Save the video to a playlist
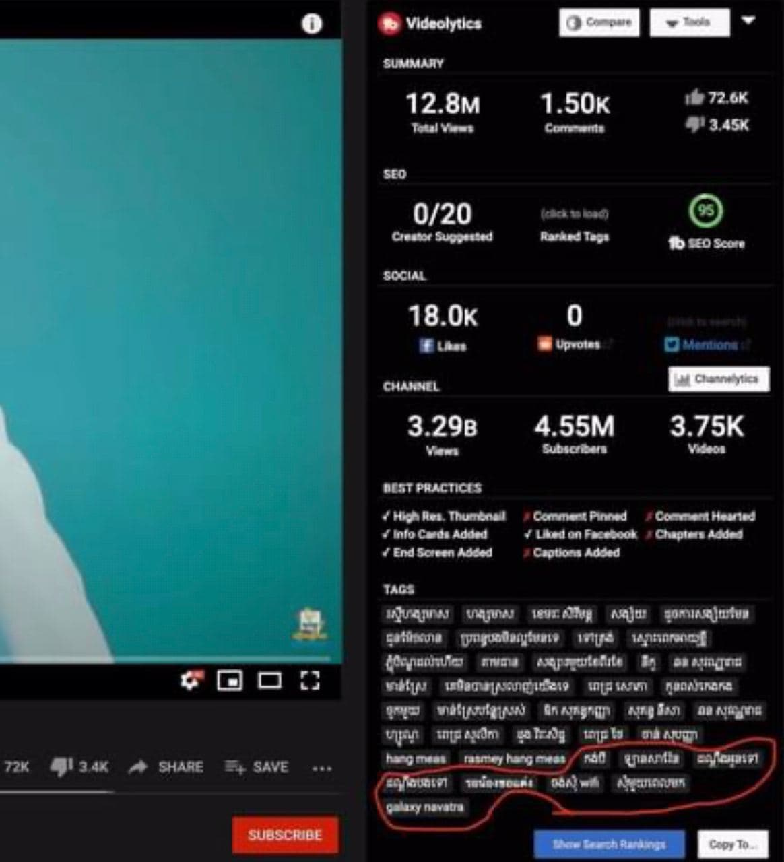 tap(257, 767)
